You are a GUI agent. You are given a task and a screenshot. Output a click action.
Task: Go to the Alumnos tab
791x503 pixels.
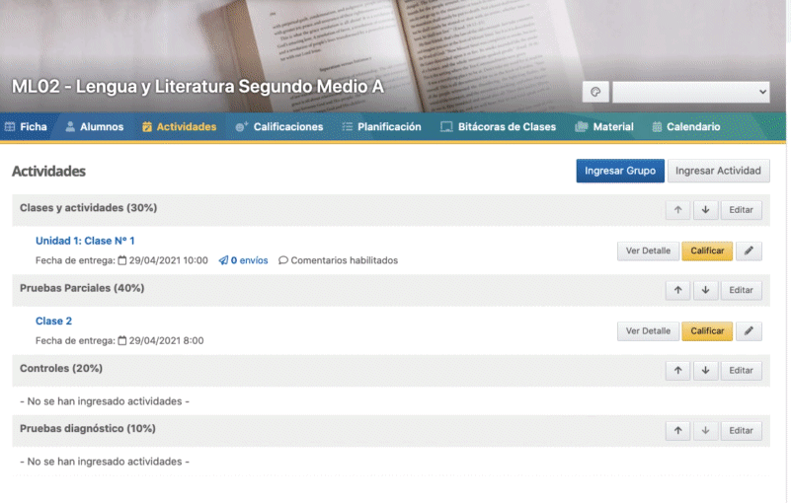click(x=95, y=126)
